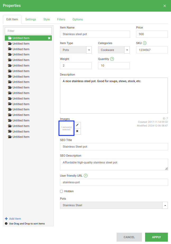Delete the highlighted Untitled Item via white X
The width and height of the screenshot is (171, 244).
pos(49,38)
